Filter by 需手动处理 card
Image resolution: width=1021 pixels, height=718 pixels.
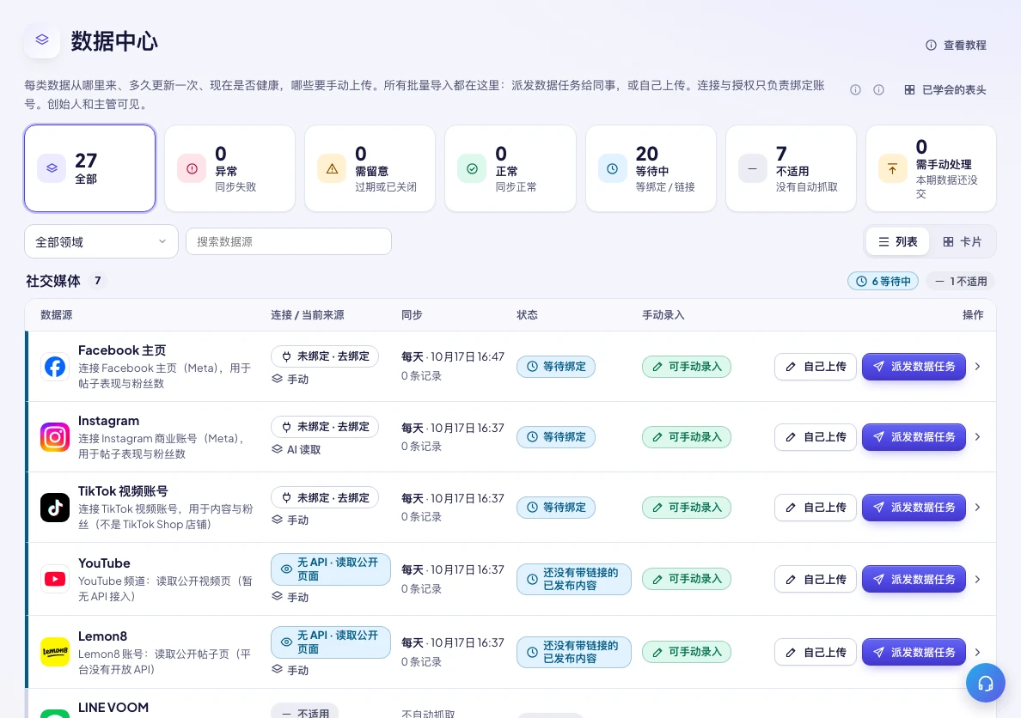931,168
